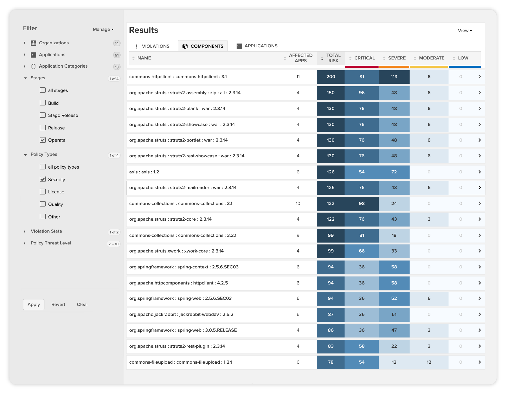This screenshot has height=395, width=507.
Task: Click the Organizations building icon
Action: (x=34, y=43)
